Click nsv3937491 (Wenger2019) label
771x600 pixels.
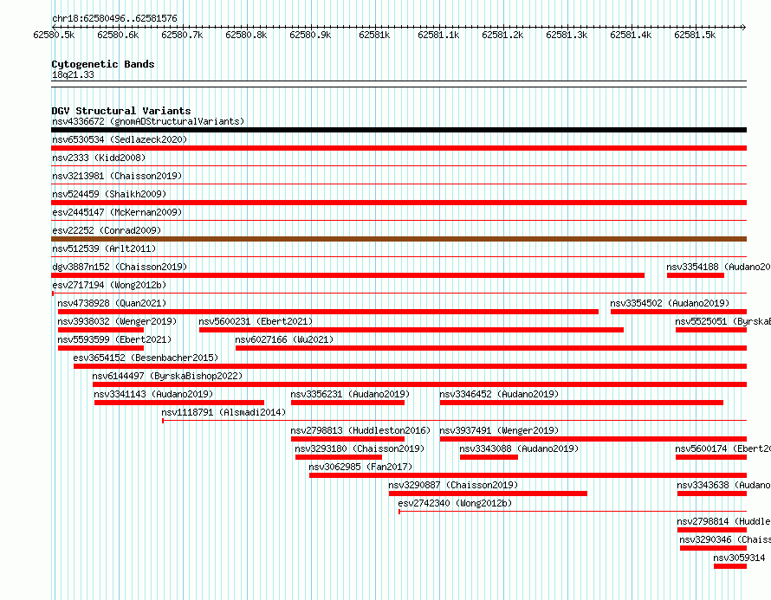(x=499, y=430)
